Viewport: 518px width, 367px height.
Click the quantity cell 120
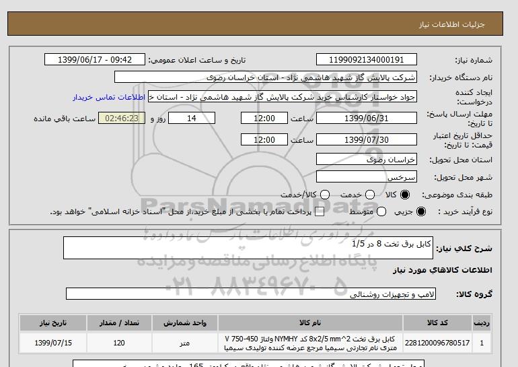pyautogui.click(x=119, y=343)
